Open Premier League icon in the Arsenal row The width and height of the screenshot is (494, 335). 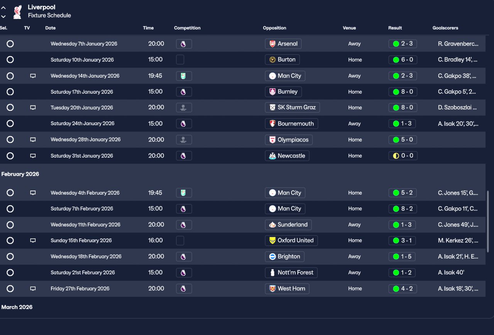184,44
